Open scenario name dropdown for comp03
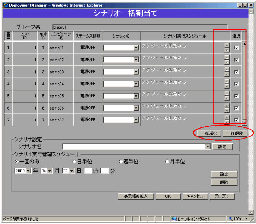Screen dimensions: 256x224 click(x=136, y=72)
